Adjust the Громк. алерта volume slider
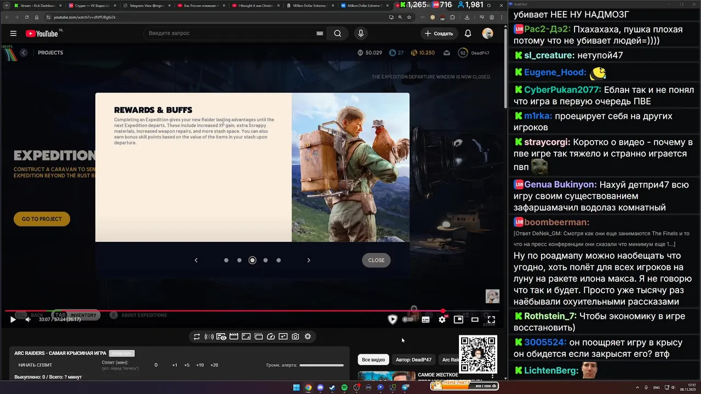 321,365
